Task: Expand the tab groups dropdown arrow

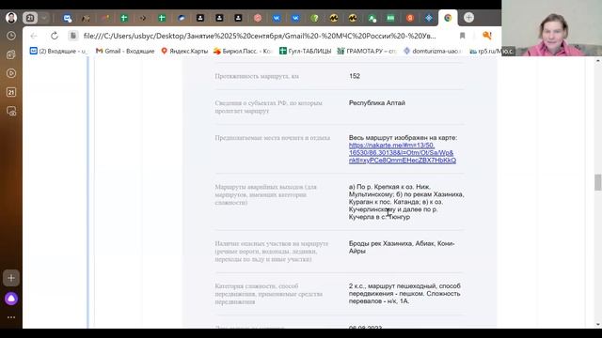Action: coord(44,18)
